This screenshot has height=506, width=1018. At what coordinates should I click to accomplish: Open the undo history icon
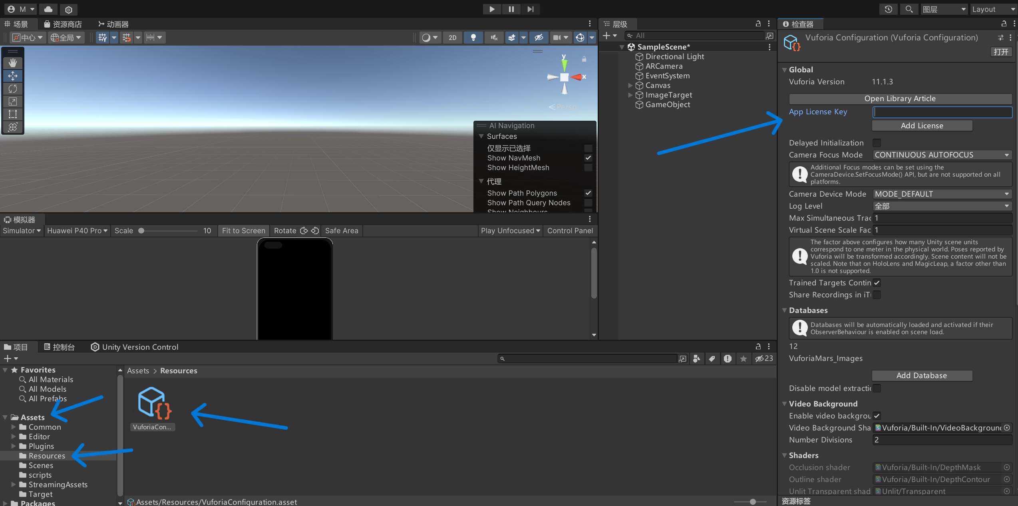tap(889, 9)
